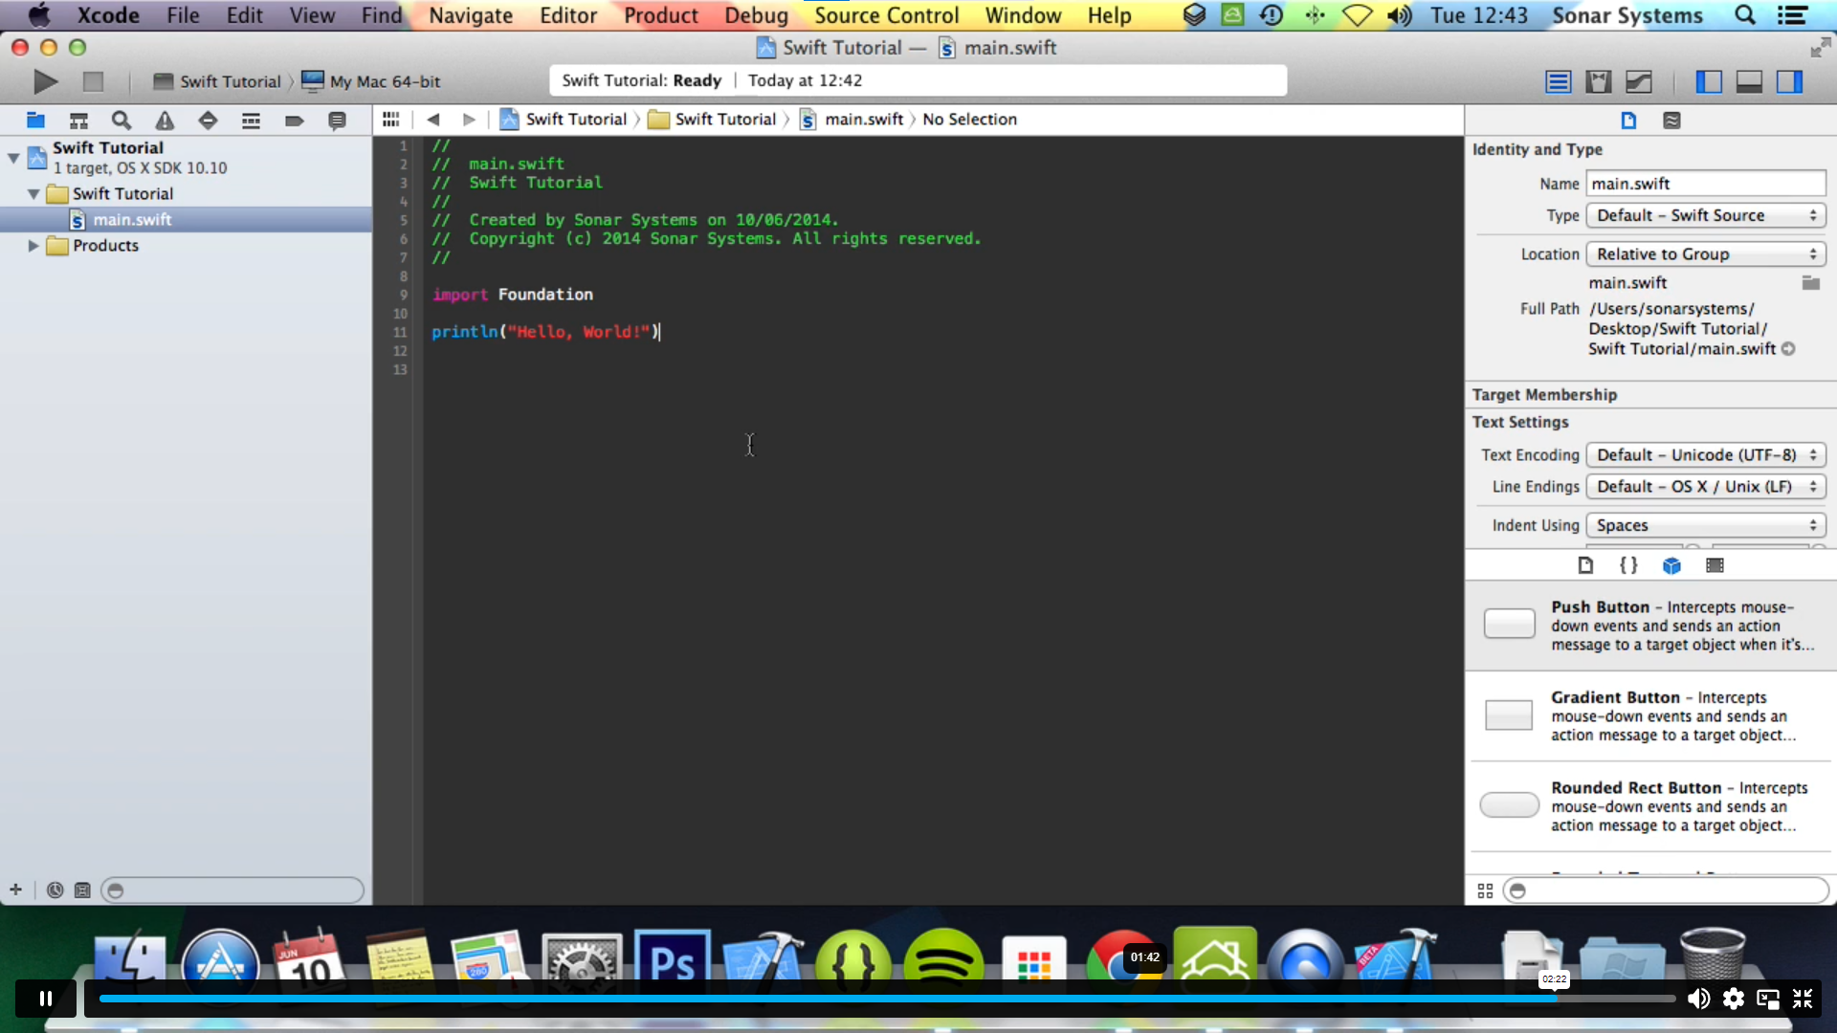
Task: Show the Symbol navigator
Action: coord(78,120)
